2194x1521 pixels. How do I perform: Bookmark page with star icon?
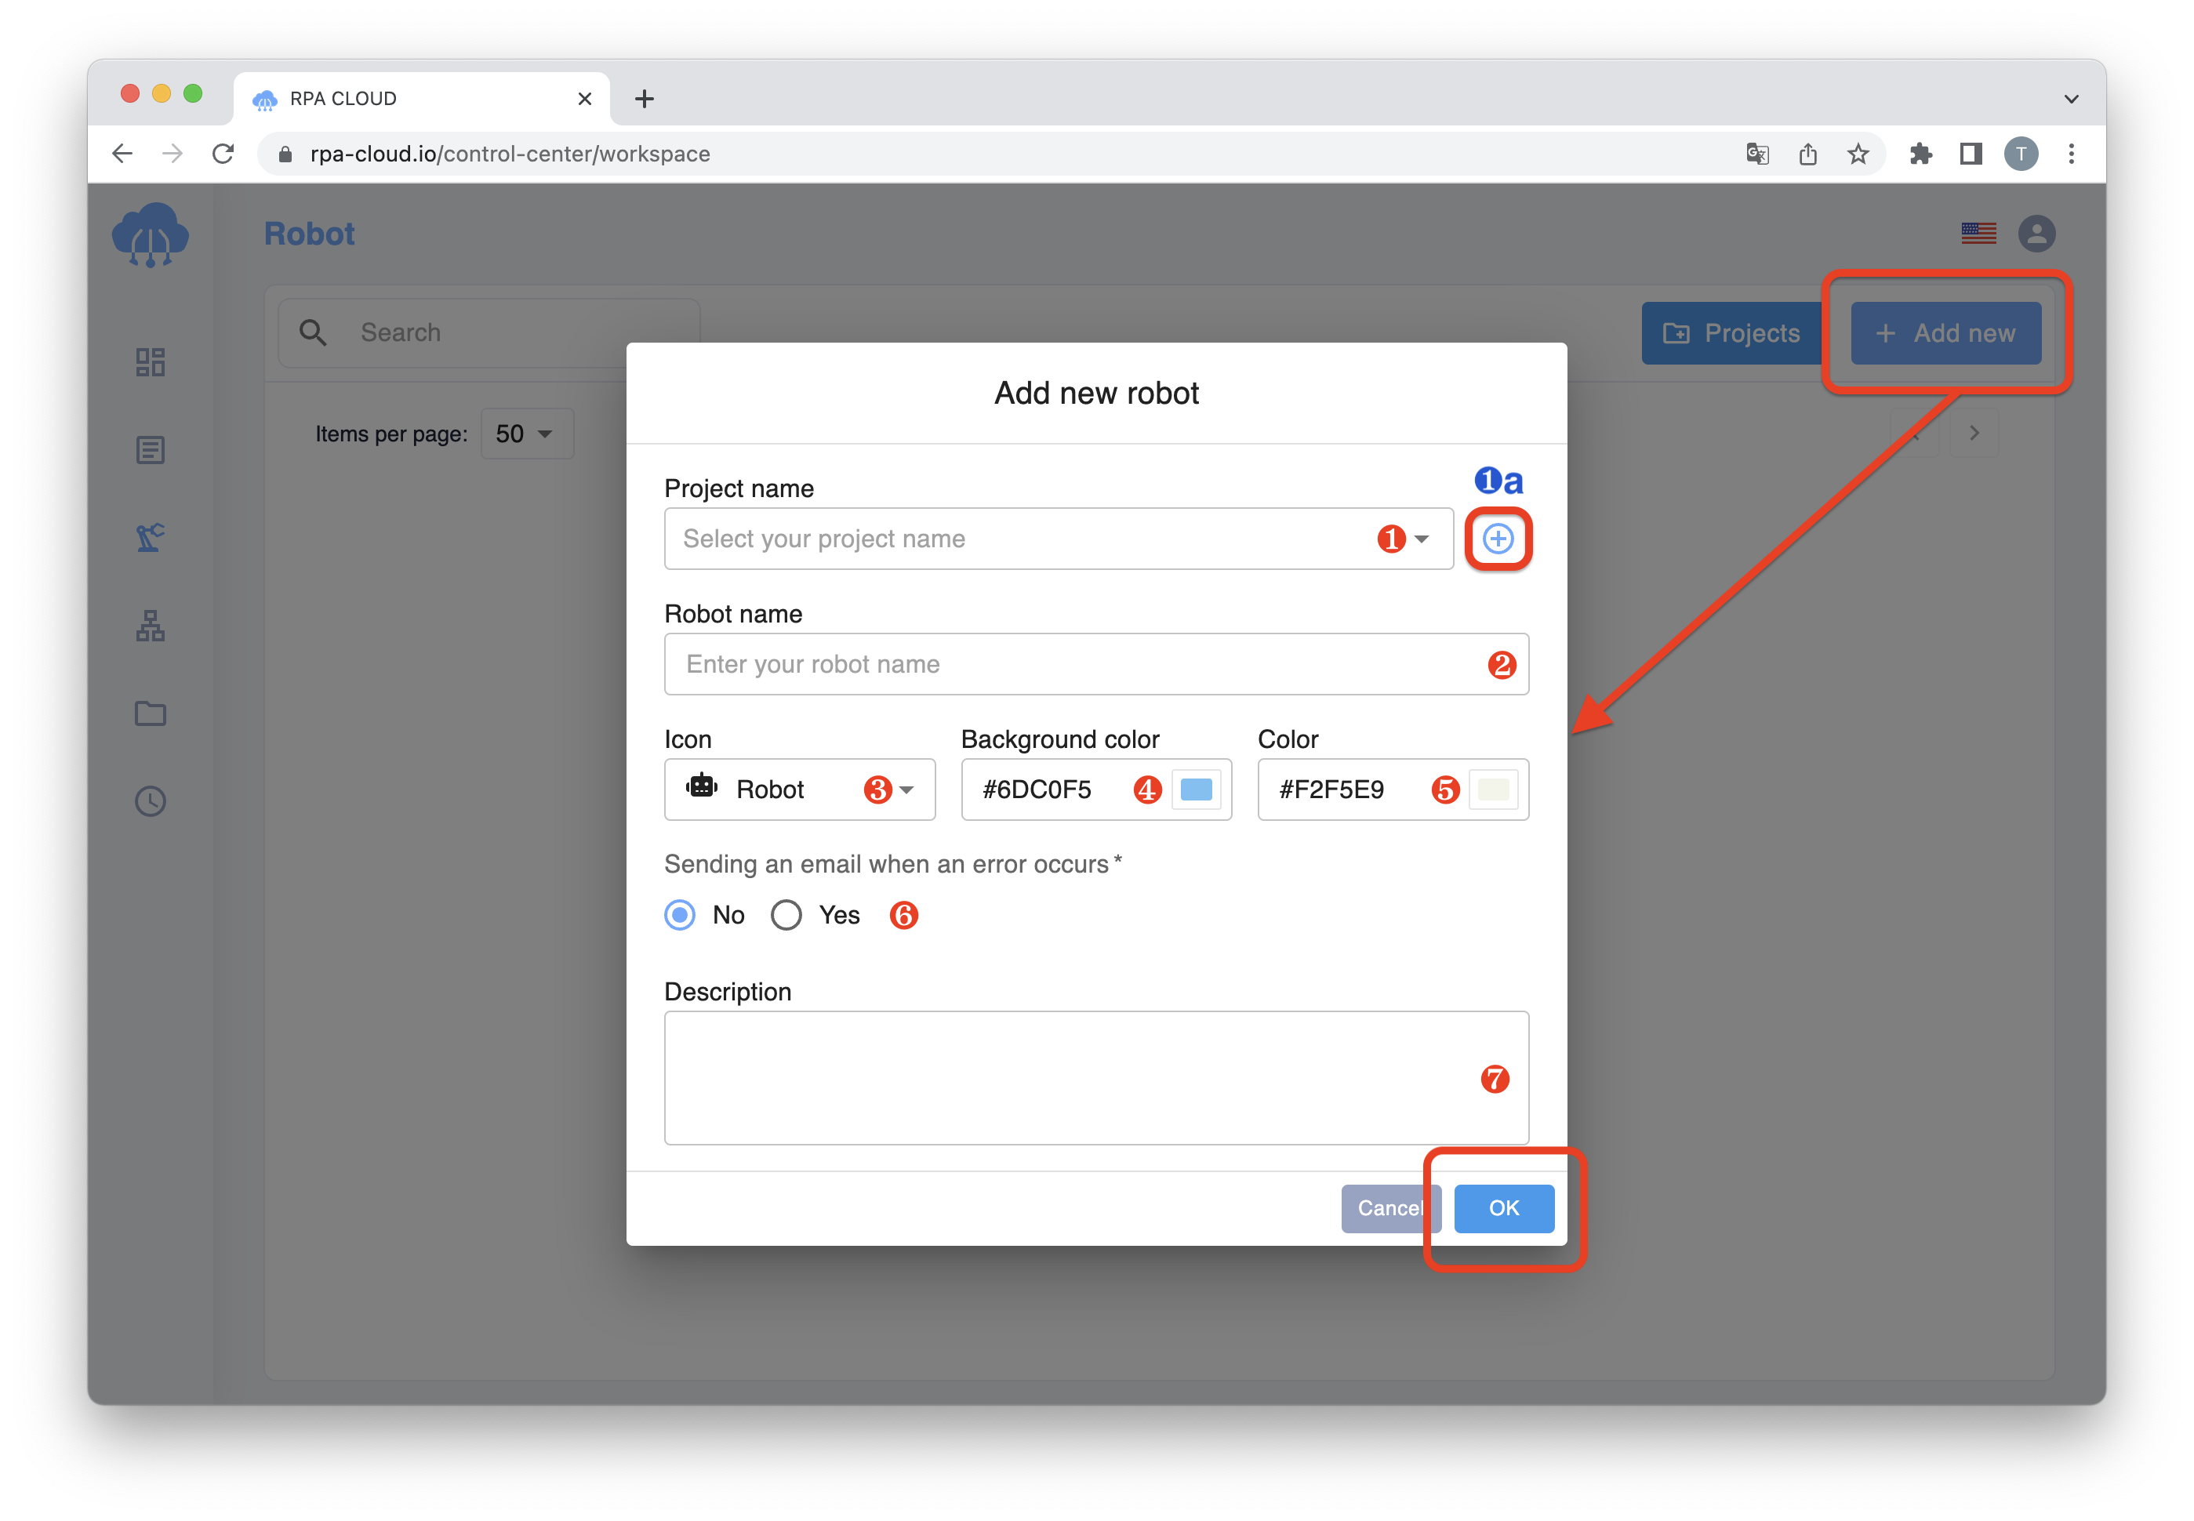pyautogui.click(x=1858, y=154)
